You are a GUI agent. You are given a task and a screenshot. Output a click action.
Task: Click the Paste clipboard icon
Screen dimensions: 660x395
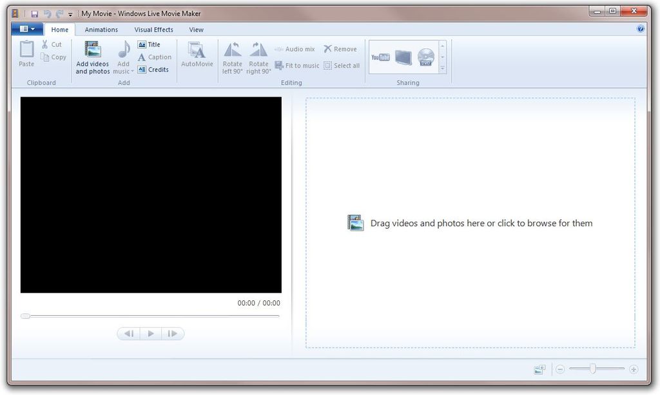[26, 49]
